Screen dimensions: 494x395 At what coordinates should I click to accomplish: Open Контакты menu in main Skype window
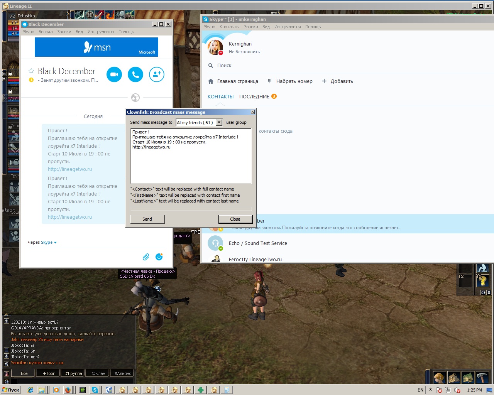tap(230, 27)
